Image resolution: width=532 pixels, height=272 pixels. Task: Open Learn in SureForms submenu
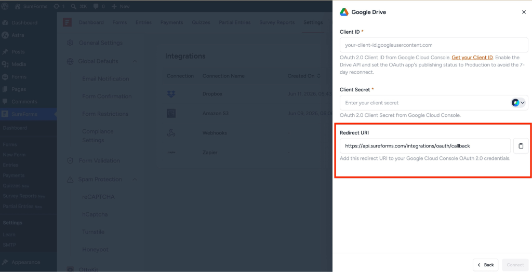[x=9, y=234]
